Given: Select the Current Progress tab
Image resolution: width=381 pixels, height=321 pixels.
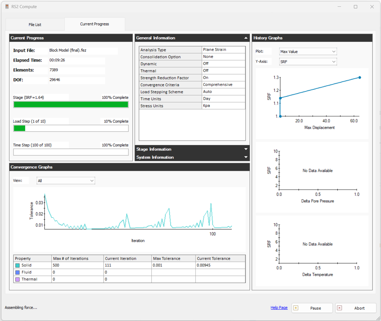Looking at the screenshot, I should point(95,24).
